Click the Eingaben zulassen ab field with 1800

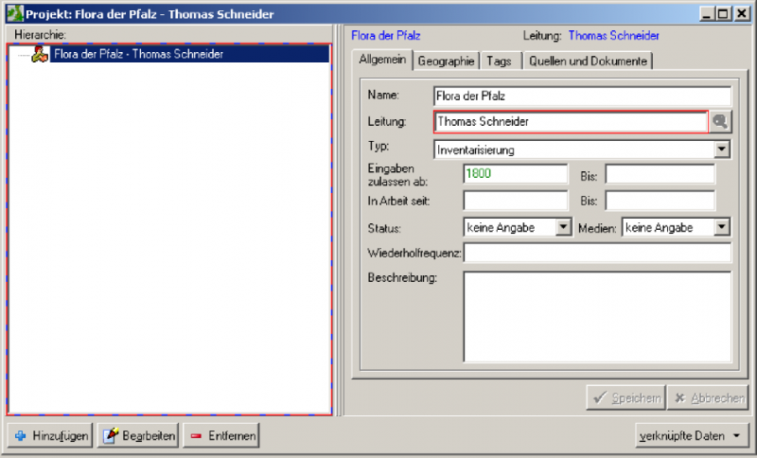click(x=515, y=174)
